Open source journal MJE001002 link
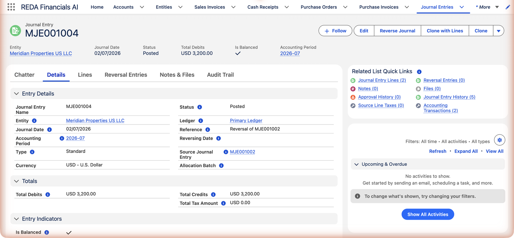The height and width of the screenshot is (238, 514). pyautogui.click(x=243, y=152)
